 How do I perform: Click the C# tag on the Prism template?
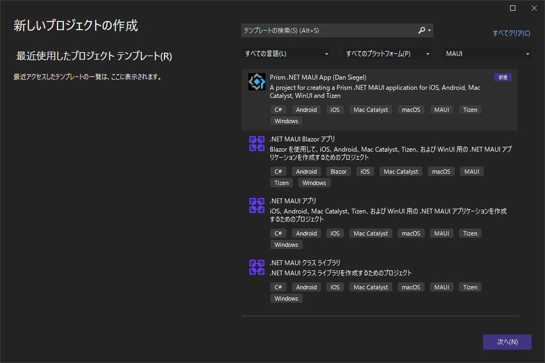(x=278, y=110)
